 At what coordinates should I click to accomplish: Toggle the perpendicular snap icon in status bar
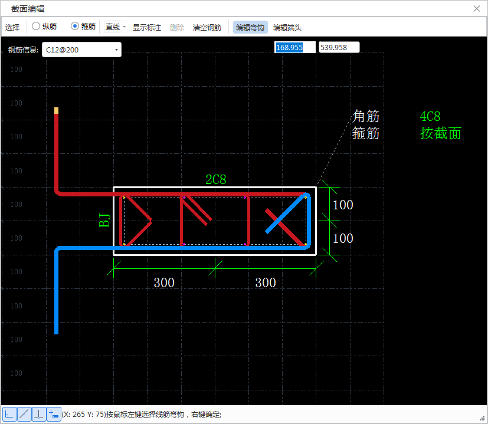click(39, 415)
